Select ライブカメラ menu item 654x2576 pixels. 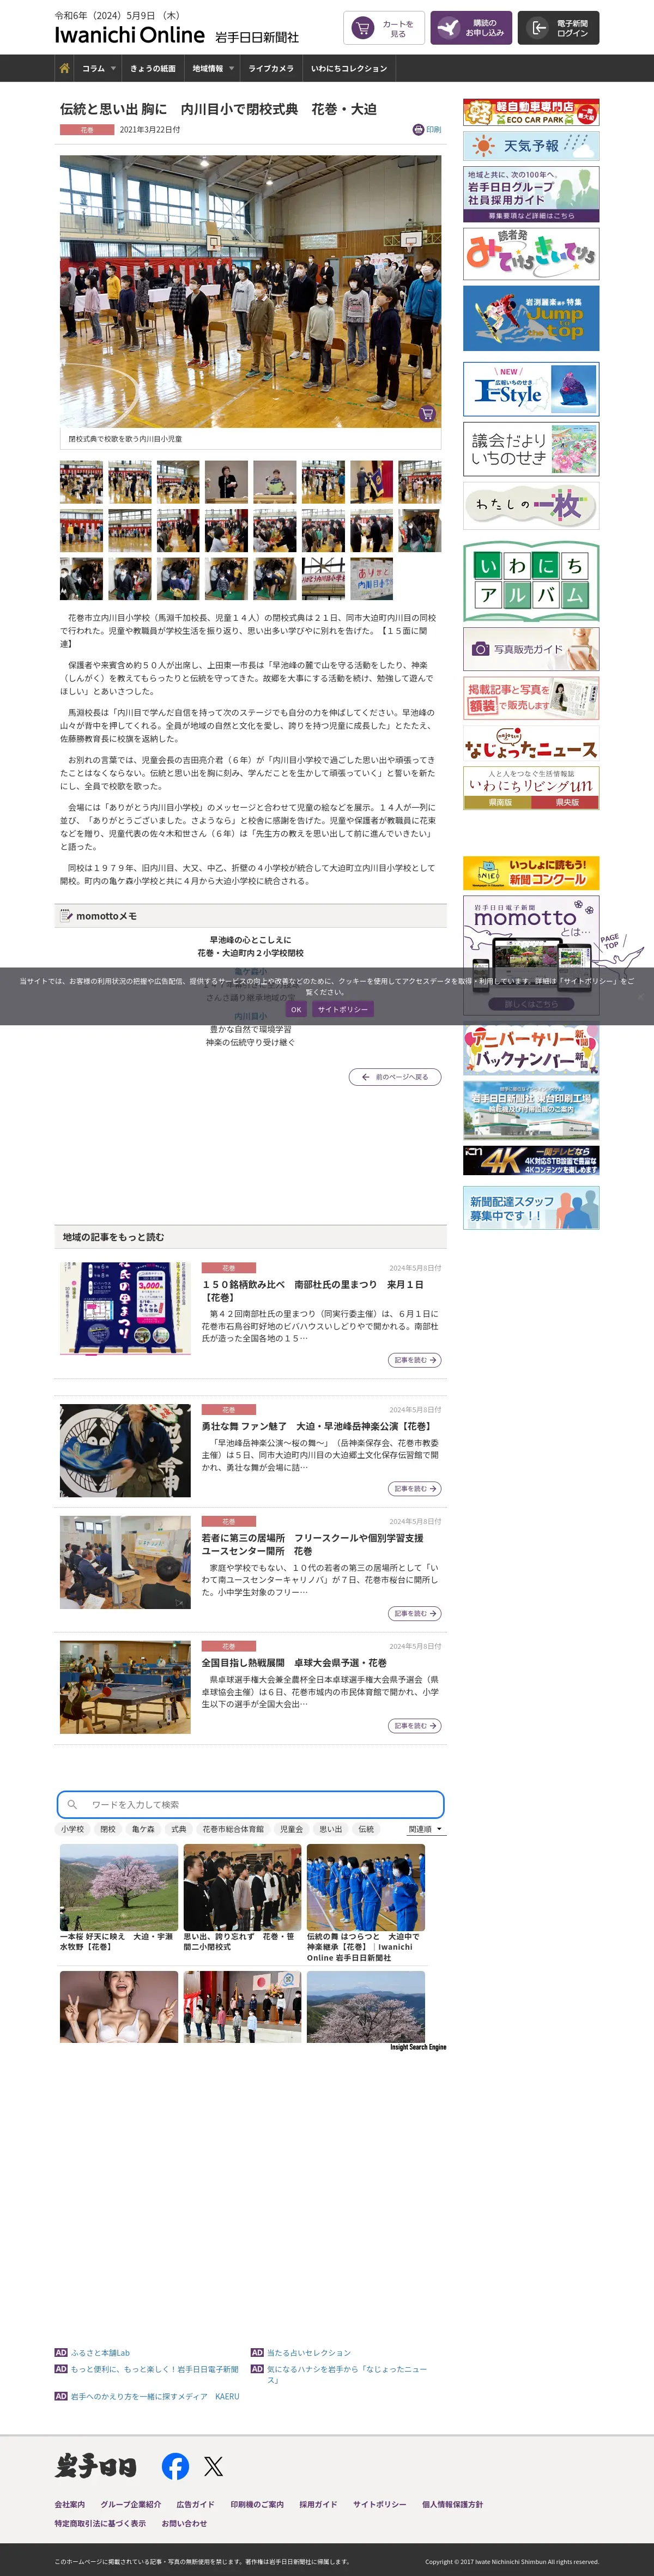271,68
